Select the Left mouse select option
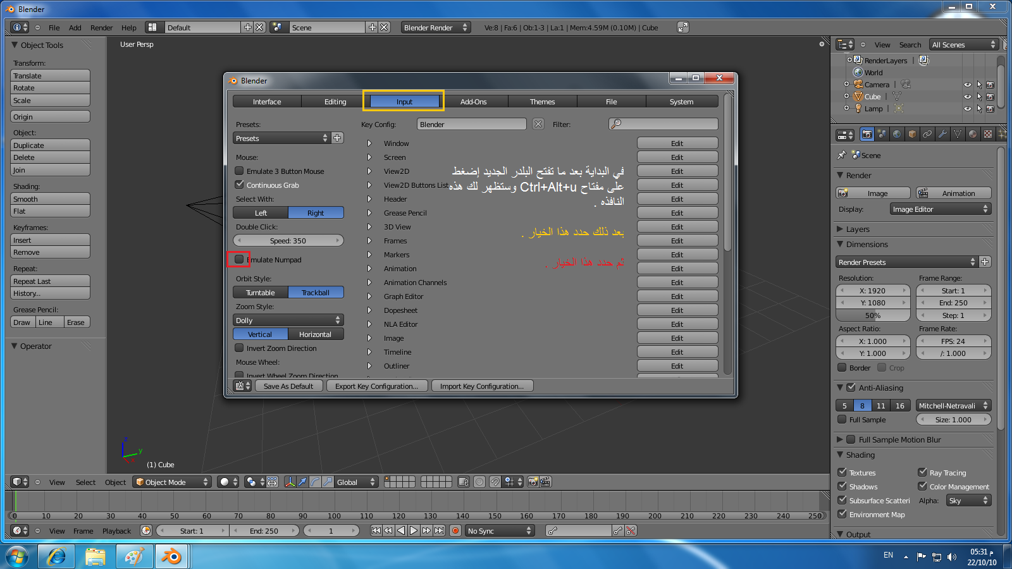This screenshot has height=569, width=1012. click(261, 212)
